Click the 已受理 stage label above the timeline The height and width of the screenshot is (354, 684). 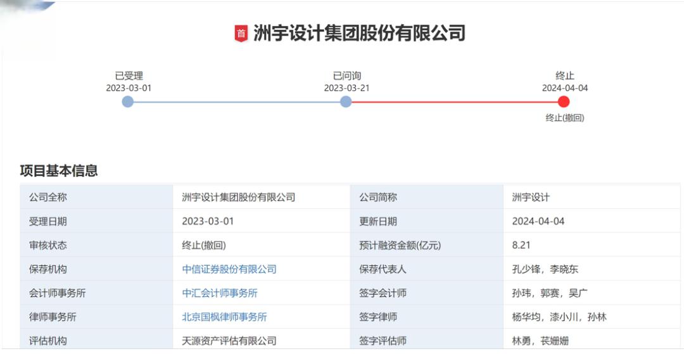tap(129, 76)
